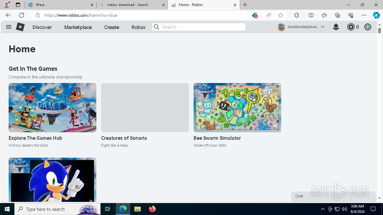Open Roblox notifications bell
This screenshot has width=383, height=215.
point(336,27)
